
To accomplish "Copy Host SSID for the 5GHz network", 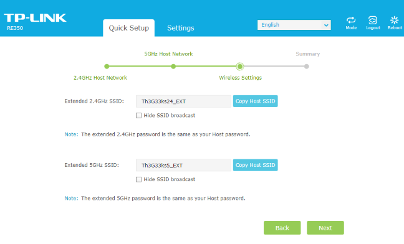I will 256,165.
